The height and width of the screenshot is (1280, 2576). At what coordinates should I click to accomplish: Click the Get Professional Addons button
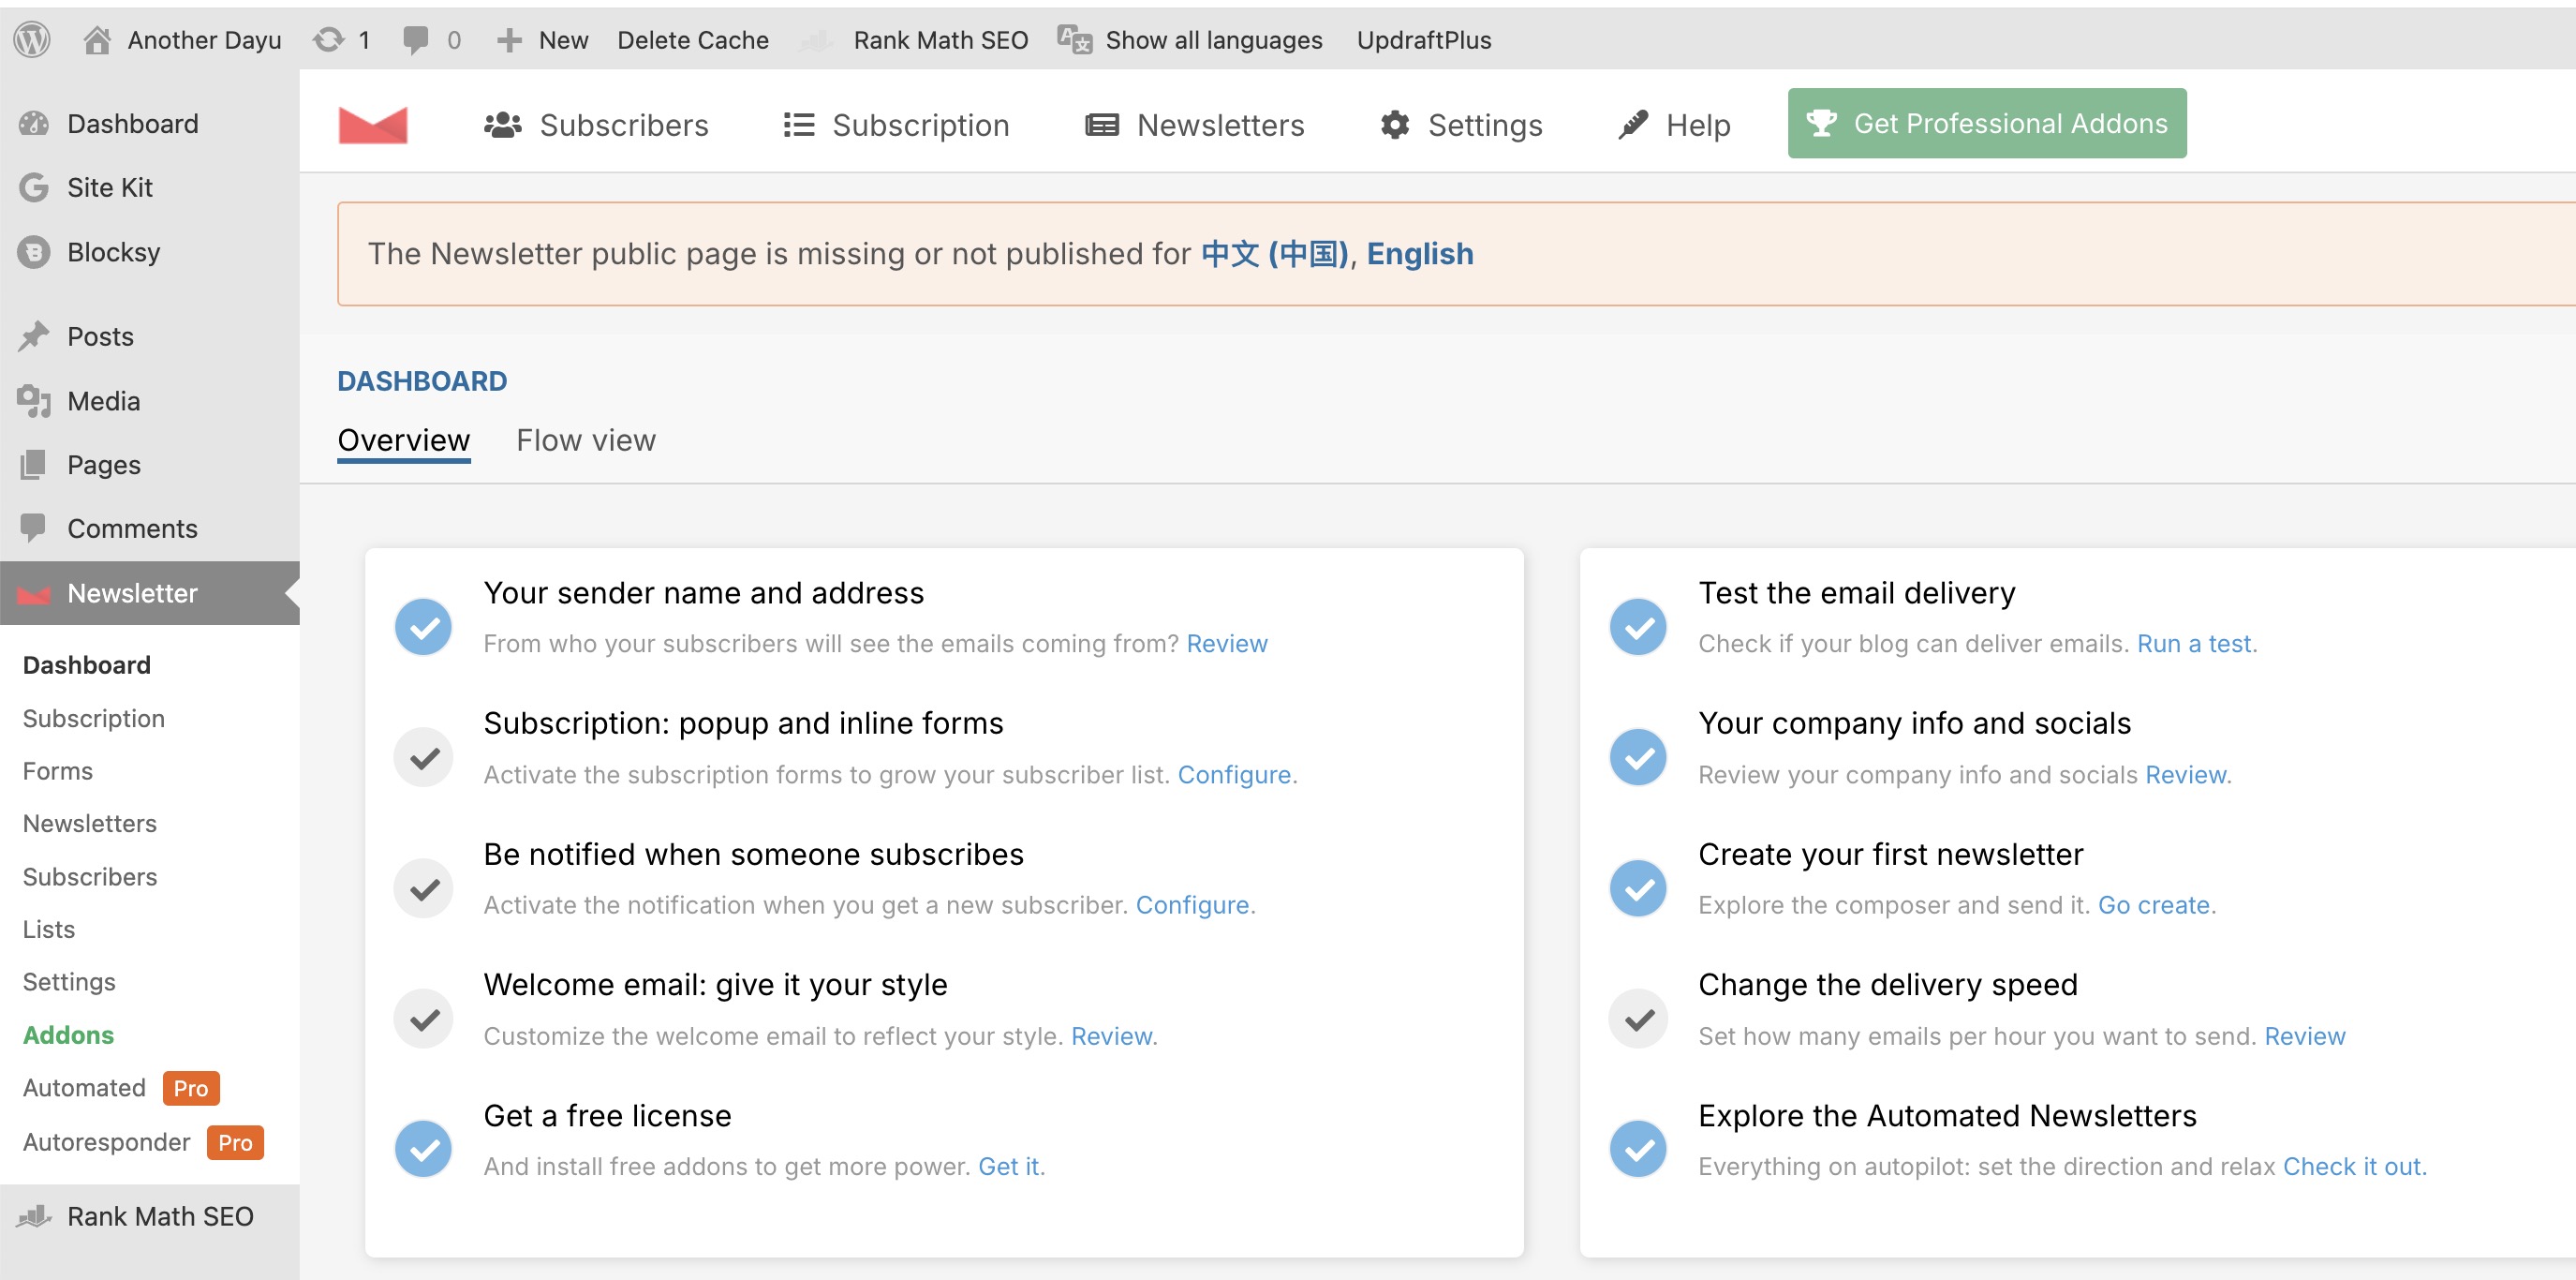[1987, 123]
